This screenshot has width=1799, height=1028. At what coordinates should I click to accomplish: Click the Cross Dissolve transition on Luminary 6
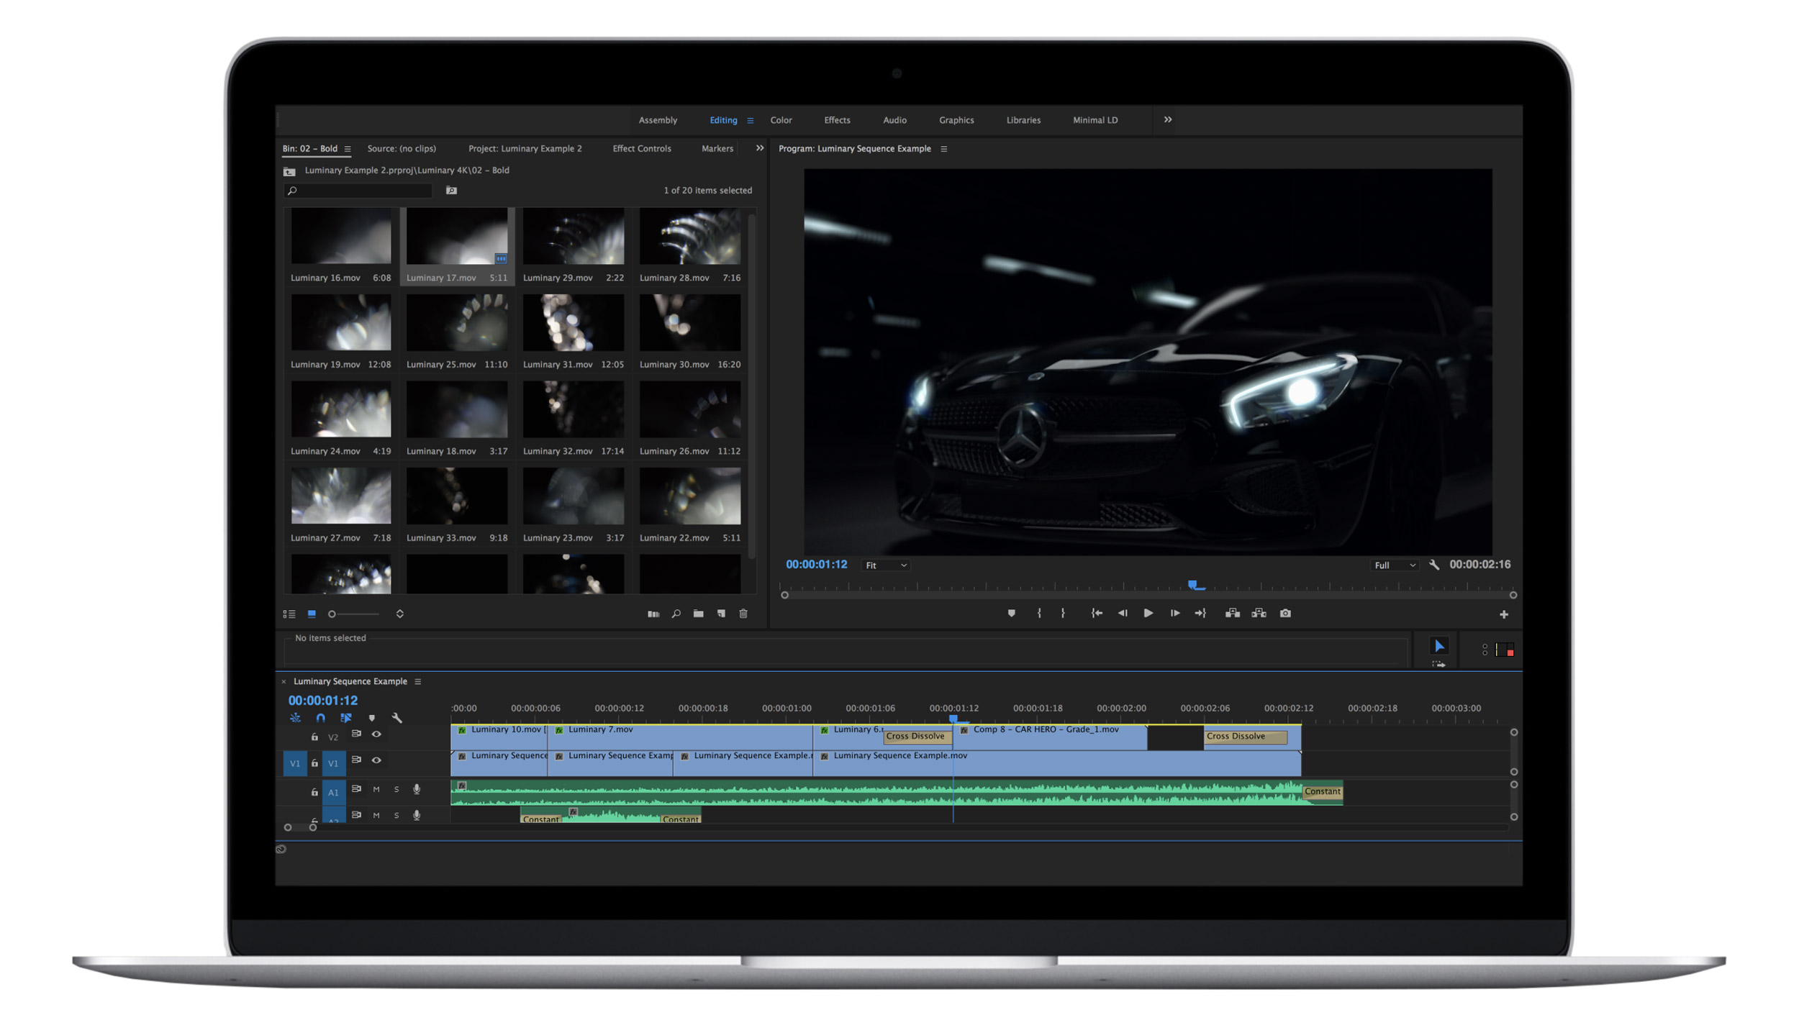(x=915, y=736)
